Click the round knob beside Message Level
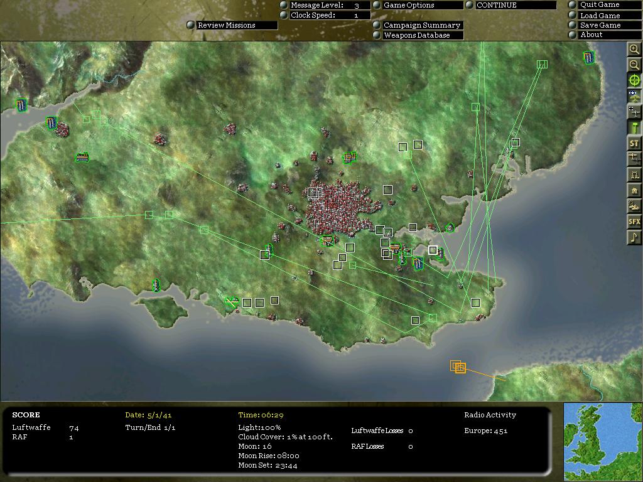 [x=284, y=5]
